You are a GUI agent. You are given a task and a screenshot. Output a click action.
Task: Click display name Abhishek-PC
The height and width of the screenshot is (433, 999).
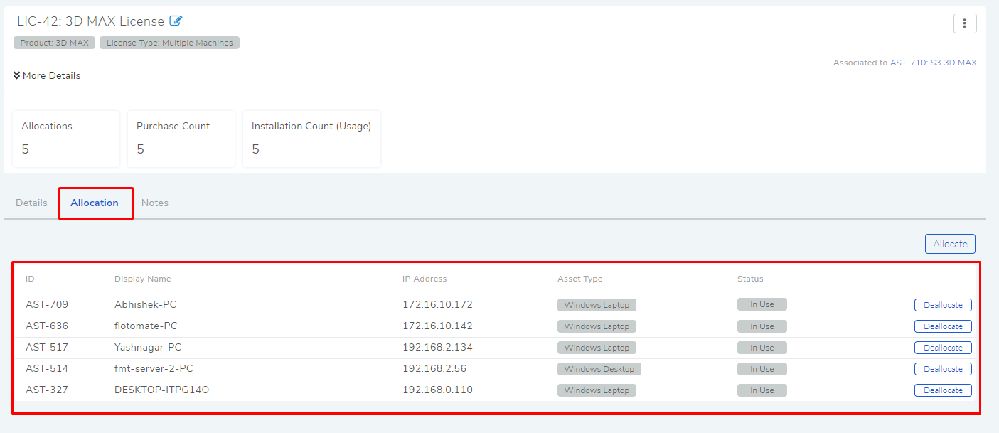[x=145, y=304]
